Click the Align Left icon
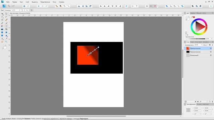This screenshot has width=214, height=120. click(x=101, y=6)
